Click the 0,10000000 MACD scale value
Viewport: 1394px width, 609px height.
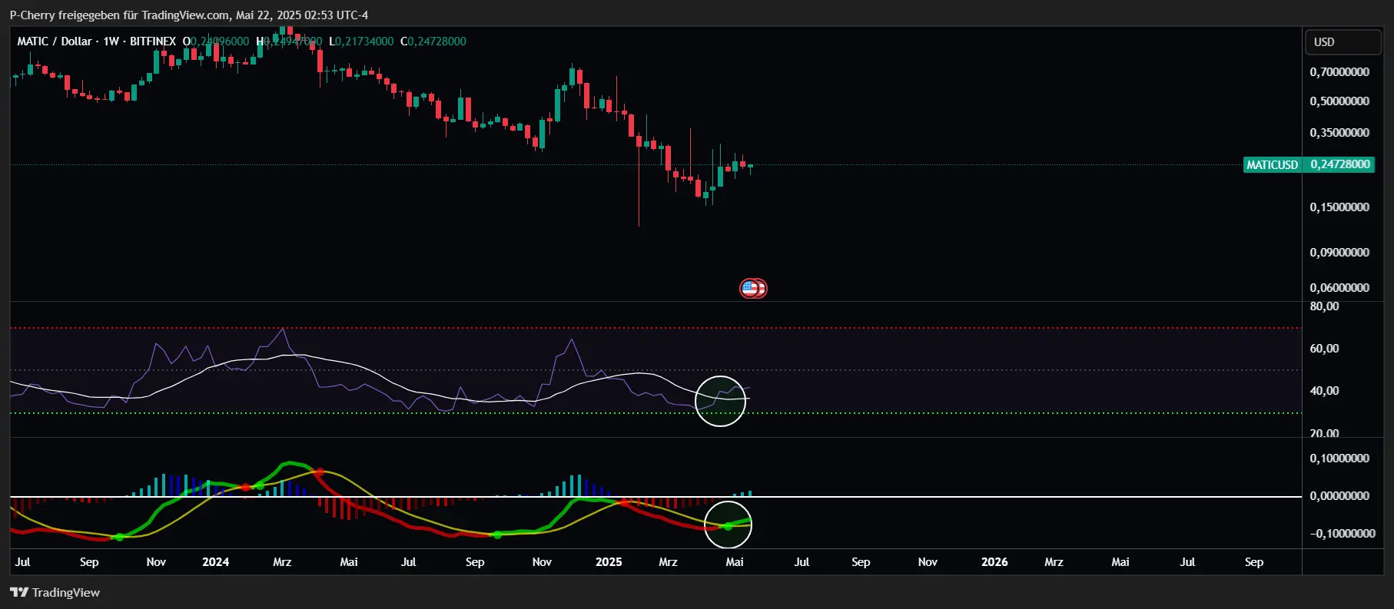(1339, 458)
